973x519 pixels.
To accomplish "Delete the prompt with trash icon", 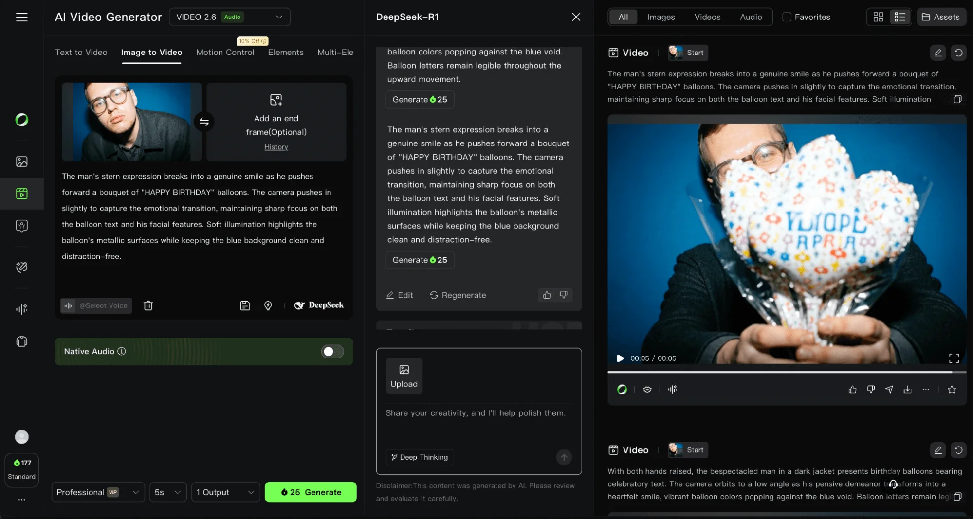I will click(148, 305).
